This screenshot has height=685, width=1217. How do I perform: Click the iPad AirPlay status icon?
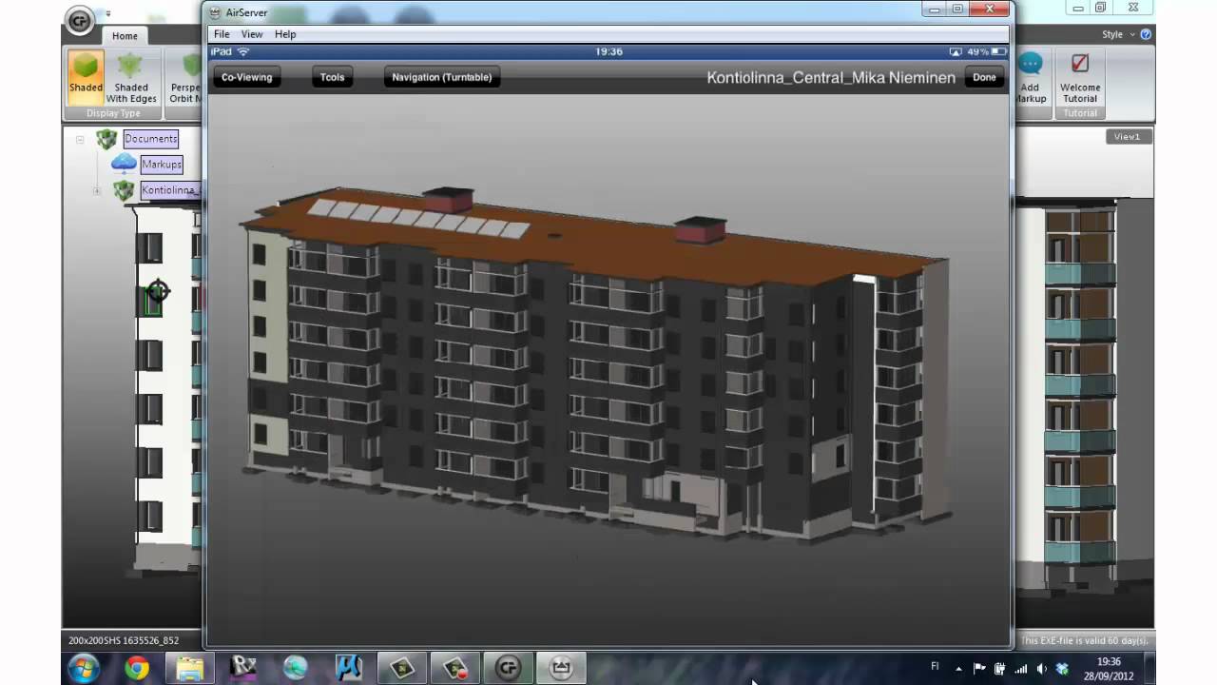tap(956, 51)
